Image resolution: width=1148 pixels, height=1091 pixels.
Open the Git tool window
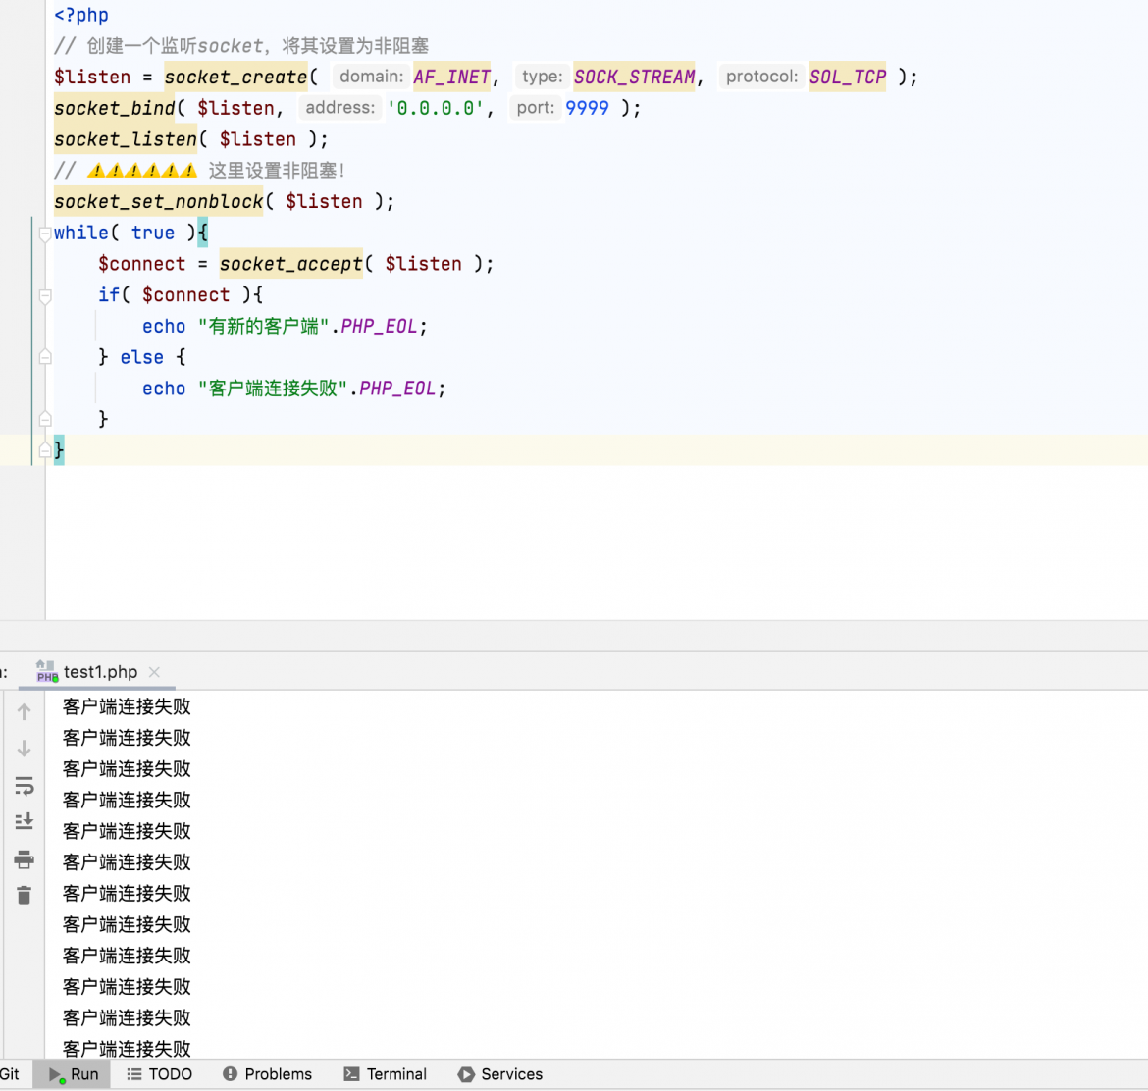coord(10,1074)
